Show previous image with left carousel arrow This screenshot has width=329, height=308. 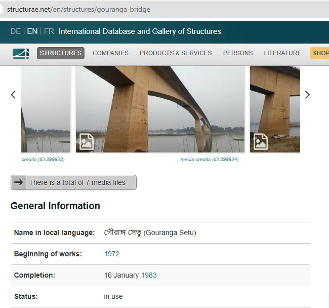tap(13, 95)
